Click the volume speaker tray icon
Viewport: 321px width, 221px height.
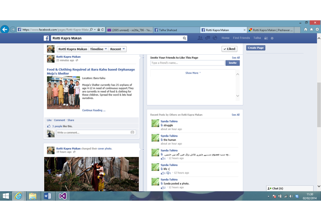(291, 197)
